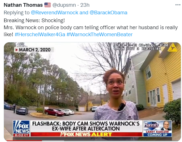Click the Larry Kudlow Coming Up box
Screen dimensions: 182x142
(157, 133)
